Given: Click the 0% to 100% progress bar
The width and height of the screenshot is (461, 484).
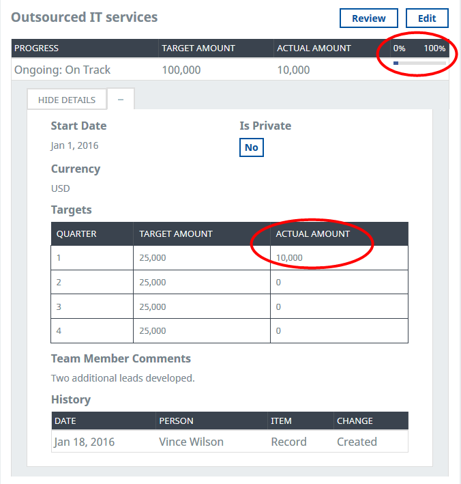Looking at the screenshot, I should (419, 63).
